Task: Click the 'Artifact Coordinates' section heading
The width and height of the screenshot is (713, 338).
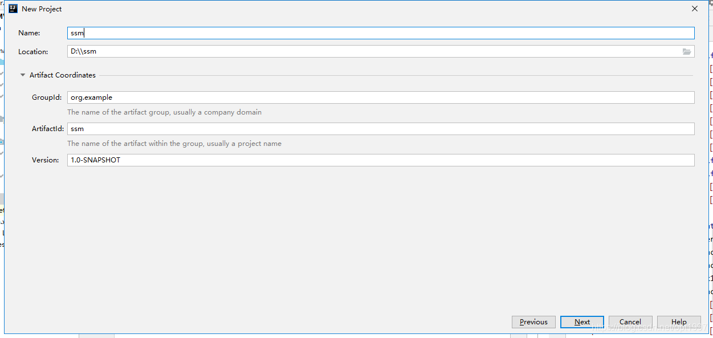Action: [x=63, y=75]
